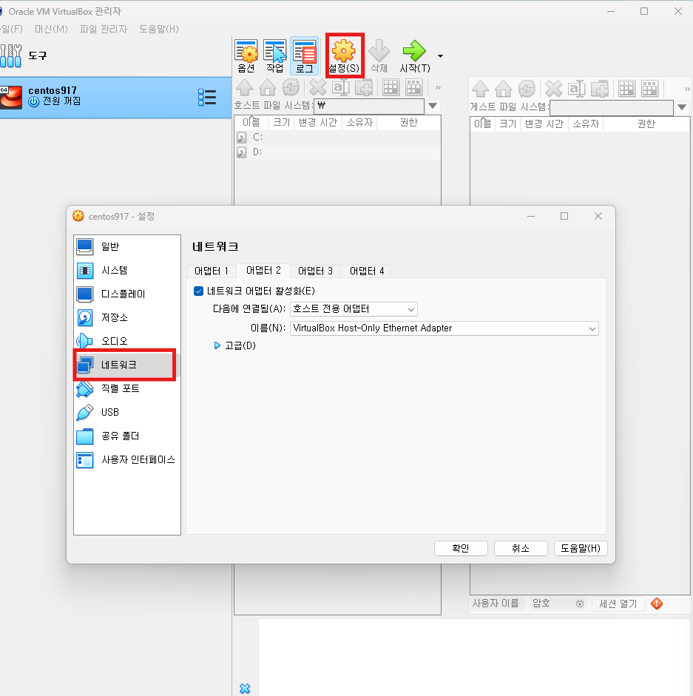The height and width of the screenshot is (696, 693).
Task: Click delete X icon in guest file pane
Action: [x=553, y=89]
